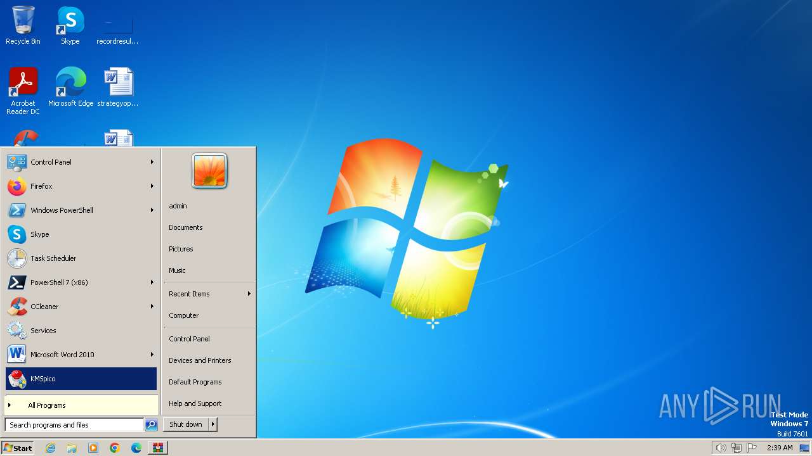
Task: Click the Start button
Action: pyautogui.click(x=18, y=448)
